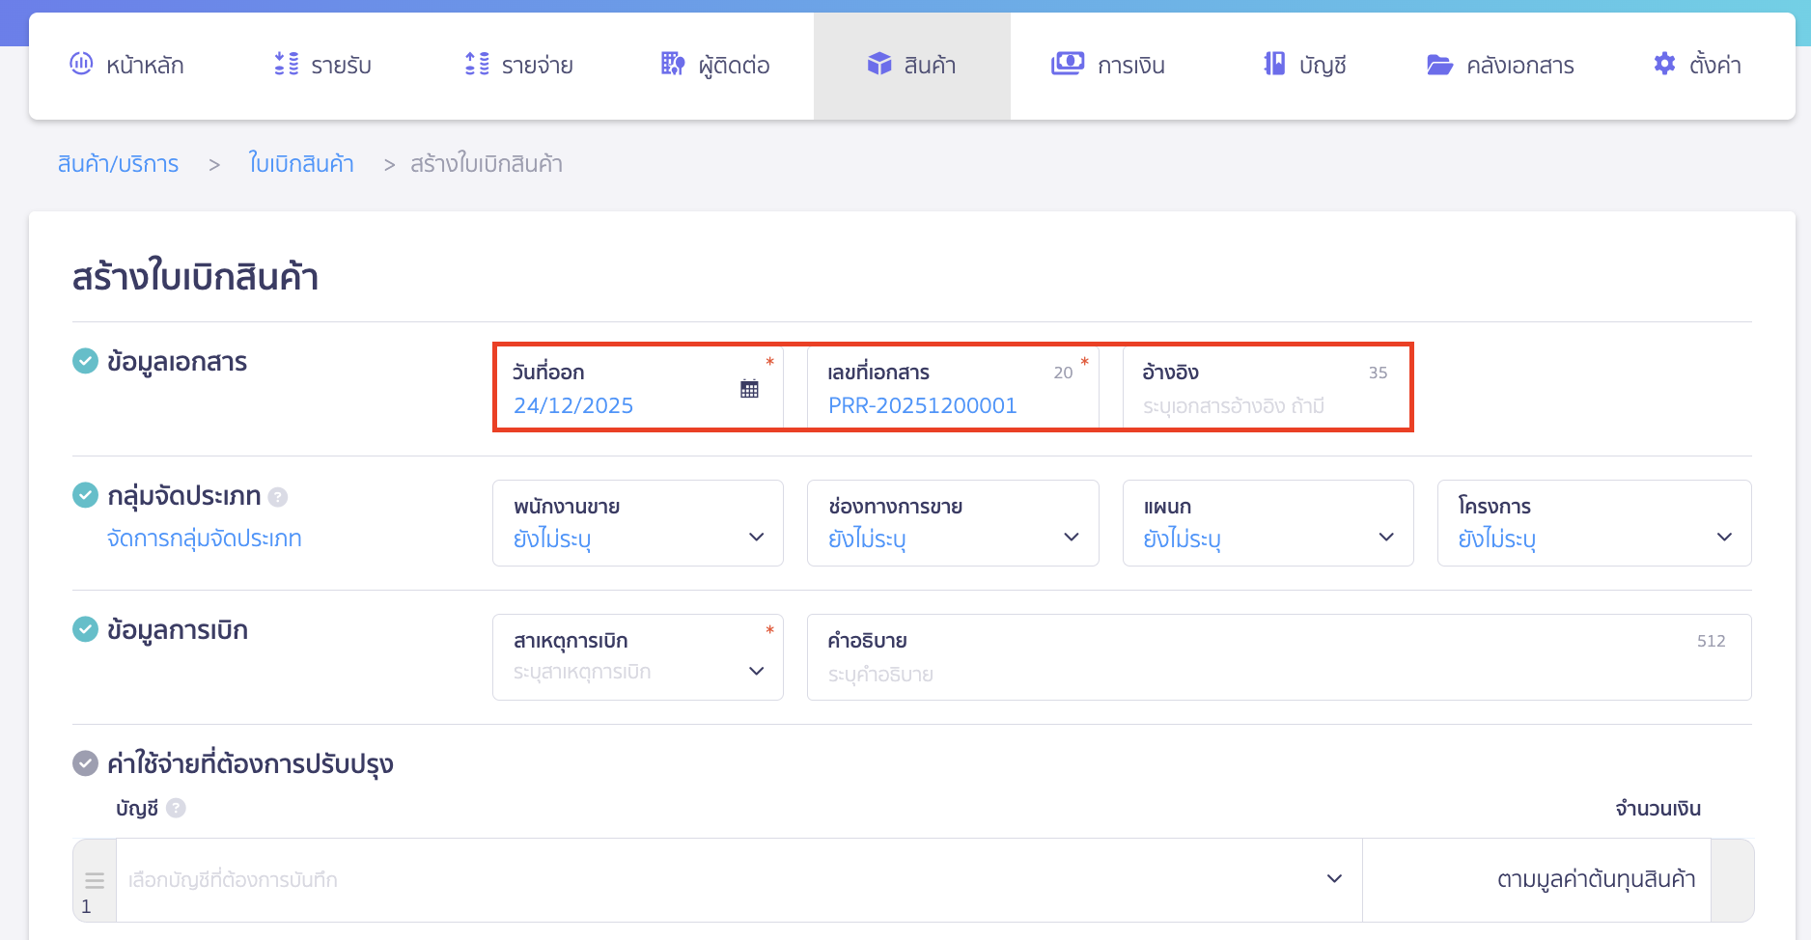
Task: Toggle the ข้อมูลการเบิก section check circle
Action: click(86, 629)
